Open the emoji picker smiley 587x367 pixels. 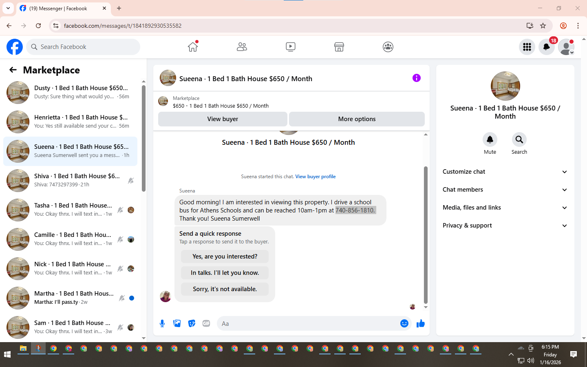pyautogui.click(x=404, y=323)
